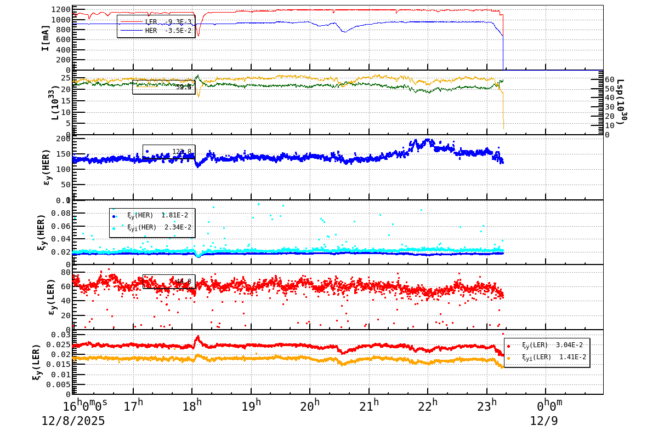Click the red ξy(LER) legend dot
Image resolution: width=658 pixels, height=437 pixels.
point(508,346)
